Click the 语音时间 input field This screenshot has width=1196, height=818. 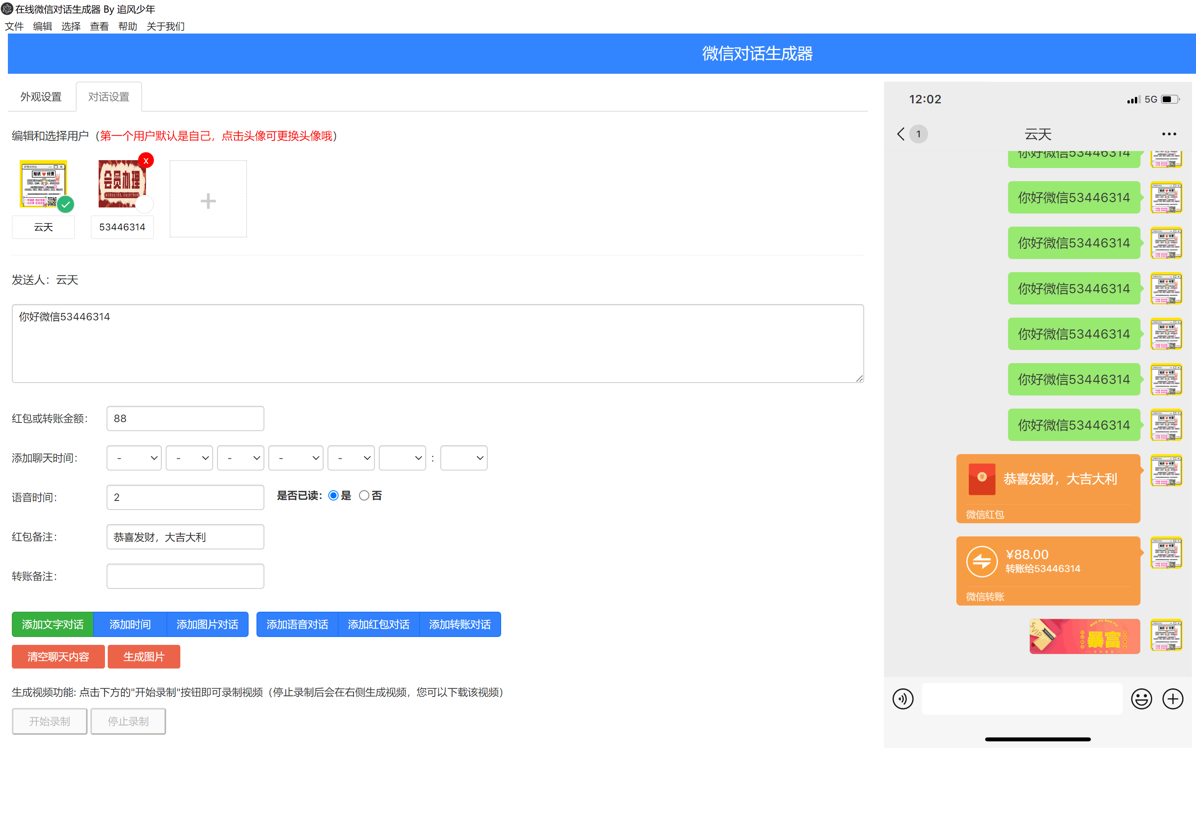[x=185, y=497]
